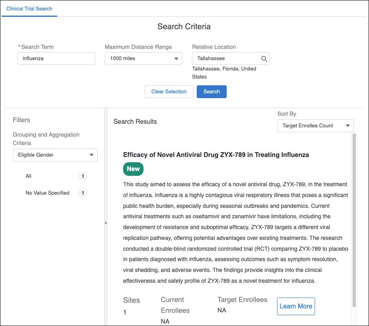The image size is (369, 326).
Task: Switch to the Clinical Trial Search tab
Action: tap(29, 9)
